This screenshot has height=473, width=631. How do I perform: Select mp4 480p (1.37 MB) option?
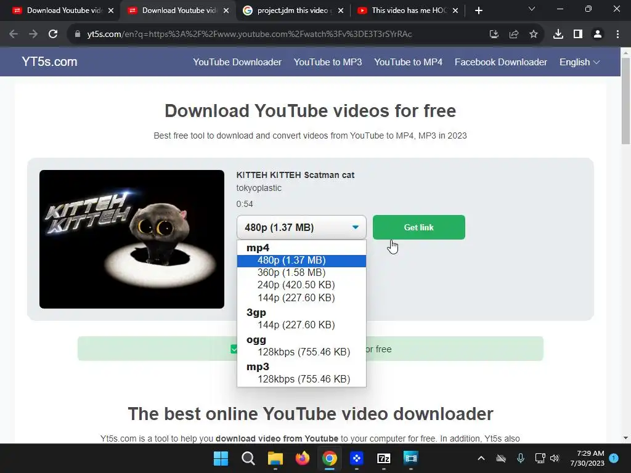(x=301, y=261)
